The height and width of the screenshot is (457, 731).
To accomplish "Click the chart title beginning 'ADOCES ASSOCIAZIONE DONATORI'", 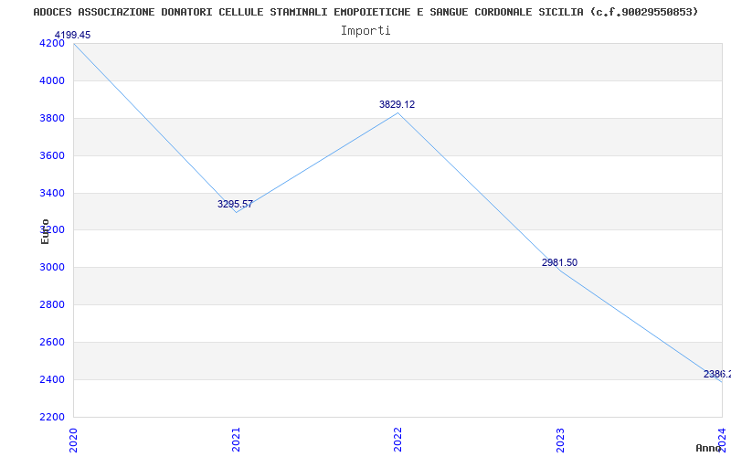I will point(366,12).
